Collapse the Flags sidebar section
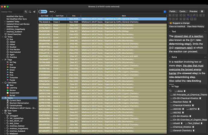 pyautogui.click(x=3, y=60)
